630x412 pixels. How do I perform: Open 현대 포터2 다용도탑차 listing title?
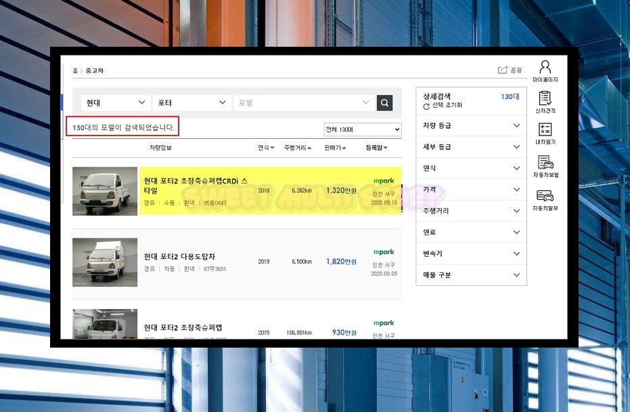click(x=179, y=256)
